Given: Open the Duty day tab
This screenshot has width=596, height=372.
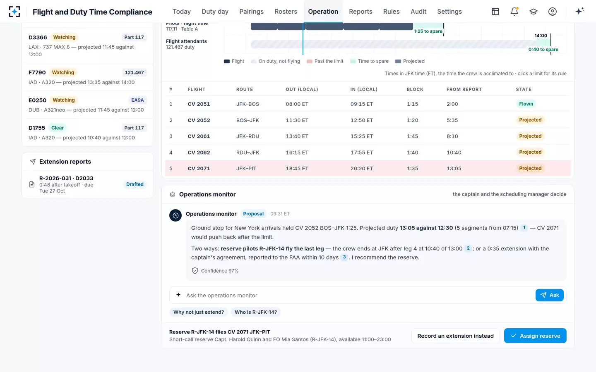Looking at the screenshot, I should (215, 12).
